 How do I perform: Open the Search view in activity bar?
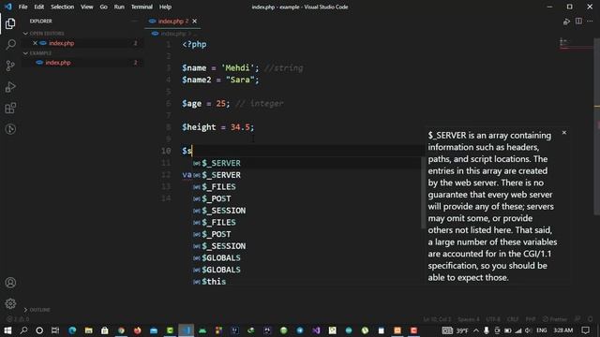[x=10, y=44]
